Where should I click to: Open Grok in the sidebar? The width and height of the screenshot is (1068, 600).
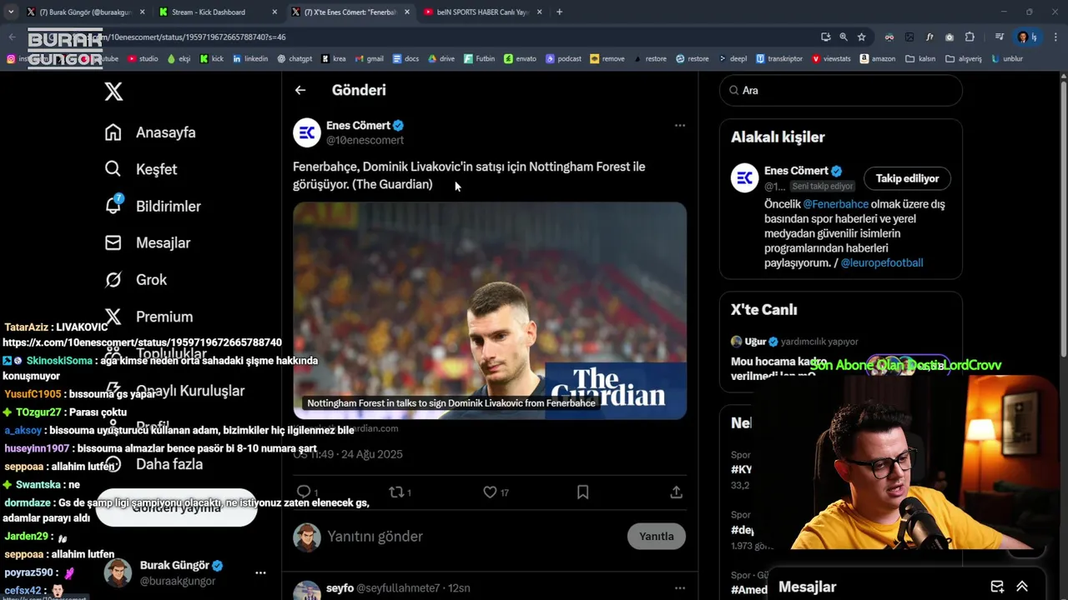(136, 279)
